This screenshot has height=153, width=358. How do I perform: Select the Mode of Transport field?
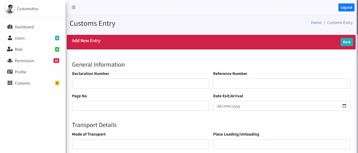pyautogui.click(x=140, y=144)
